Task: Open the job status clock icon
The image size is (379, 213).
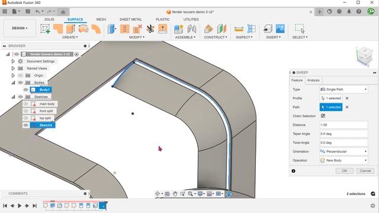Action: coord(339,11)
